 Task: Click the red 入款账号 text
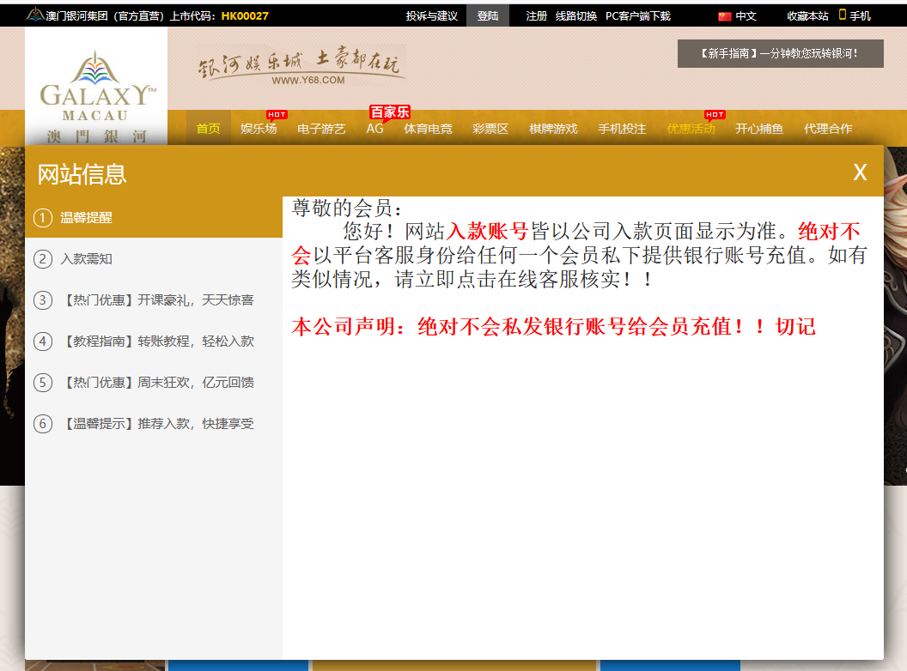(486, 231)
